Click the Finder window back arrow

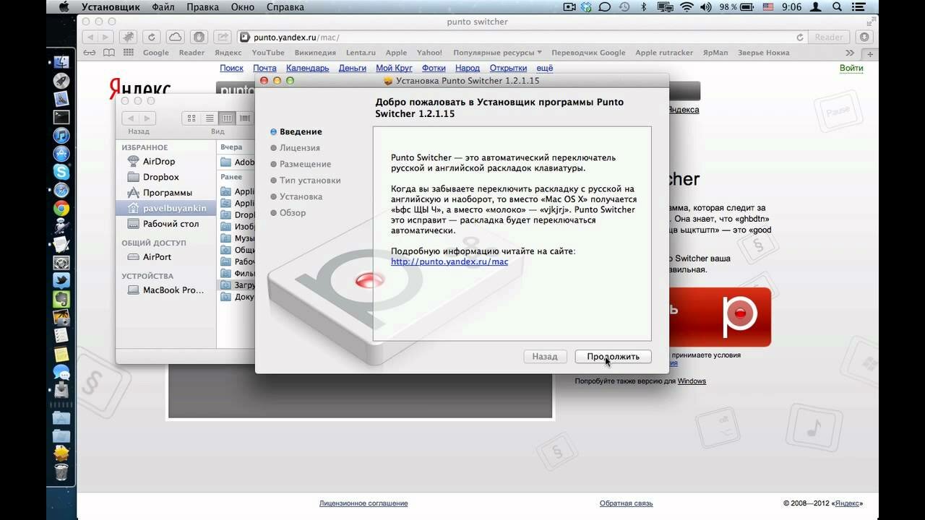(x=130, y=118)
